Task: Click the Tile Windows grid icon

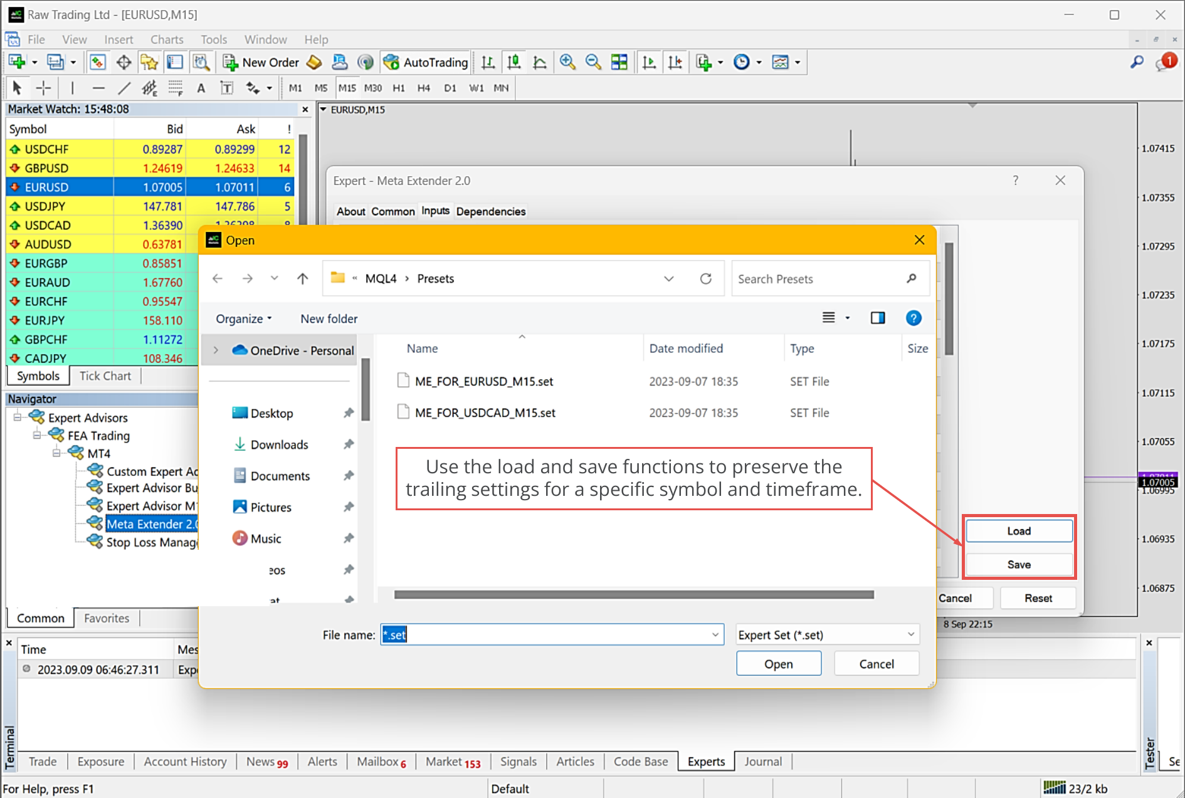Action: click(619, 62)
